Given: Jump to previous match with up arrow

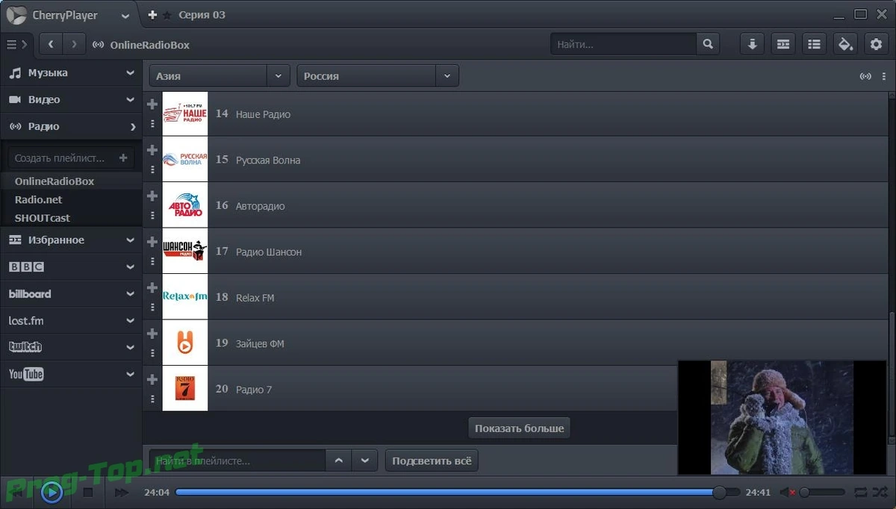Looking at the screenshot, I should 339,460.
